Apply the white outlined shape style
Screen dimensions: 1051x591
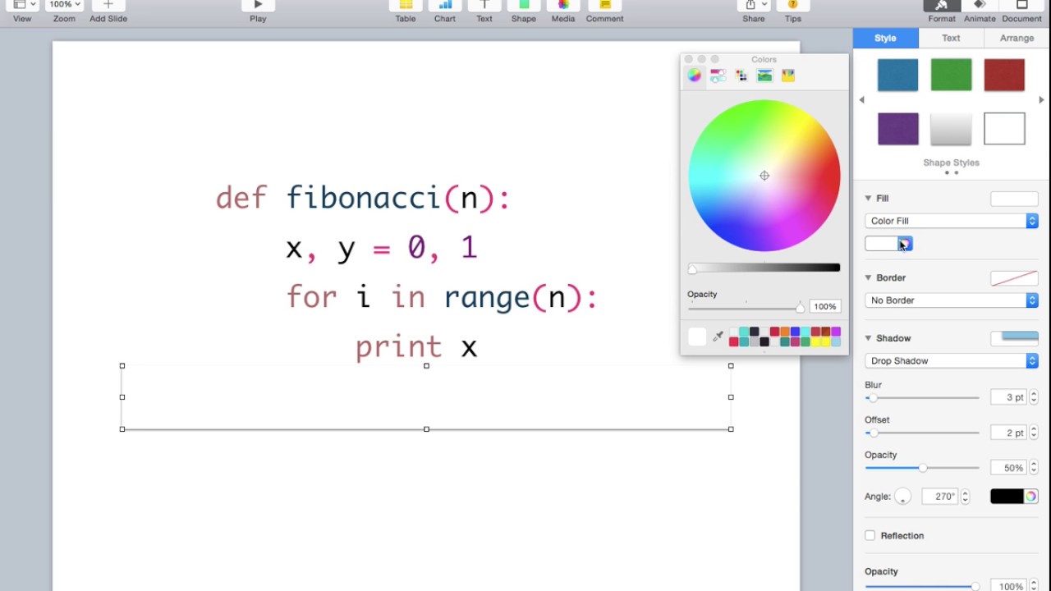(x=1004, y=129)
